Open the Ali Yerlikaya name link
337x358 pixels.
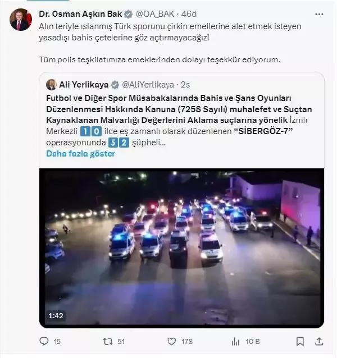(x=84, y=85)
